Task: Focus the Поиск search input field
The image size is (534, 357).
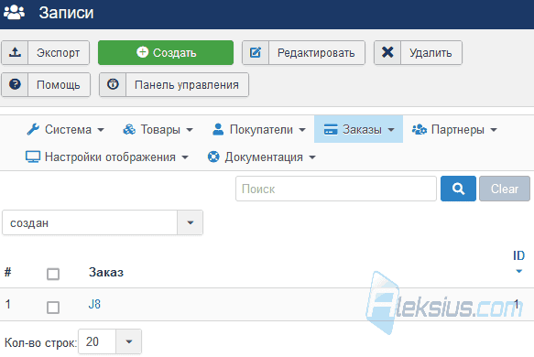Action: coord(336,189)
